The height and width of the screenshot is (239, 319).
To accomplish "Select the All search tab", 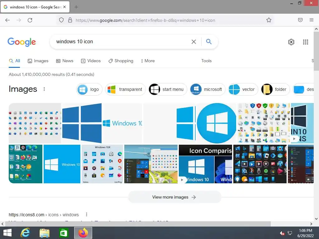I will [14, 61].
